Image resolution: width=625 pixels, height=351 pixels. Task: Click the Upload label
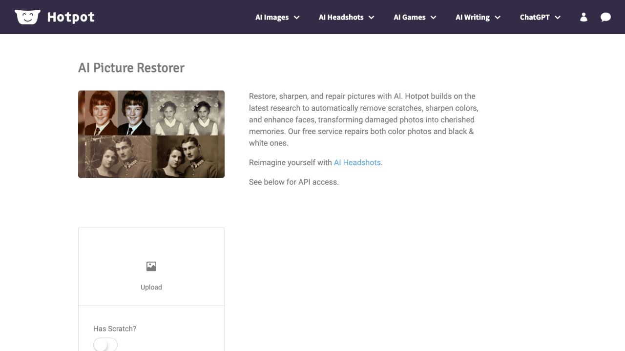pyautogui.click(x=151, y=287)
